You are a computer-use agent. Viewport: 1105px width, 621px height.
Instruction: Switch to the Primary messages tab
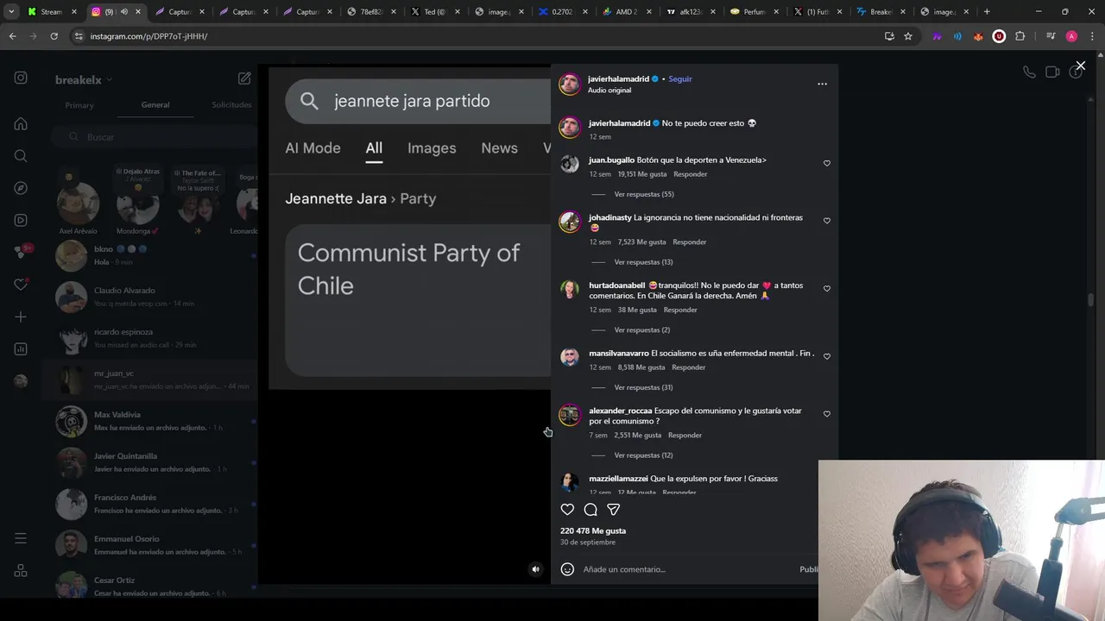(x=79, y=105)
